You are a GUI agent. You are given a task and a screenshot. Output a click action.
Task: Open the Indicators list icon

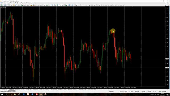(x=66, y=5)
